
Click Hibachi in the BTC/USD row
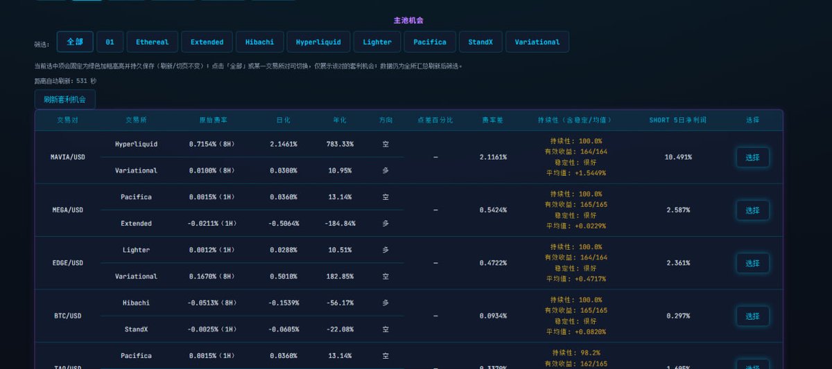(136, 303)
